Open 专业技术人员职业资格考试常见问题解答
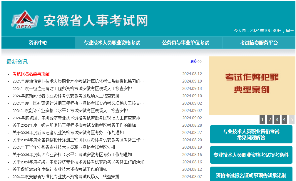 pos(251,134)
